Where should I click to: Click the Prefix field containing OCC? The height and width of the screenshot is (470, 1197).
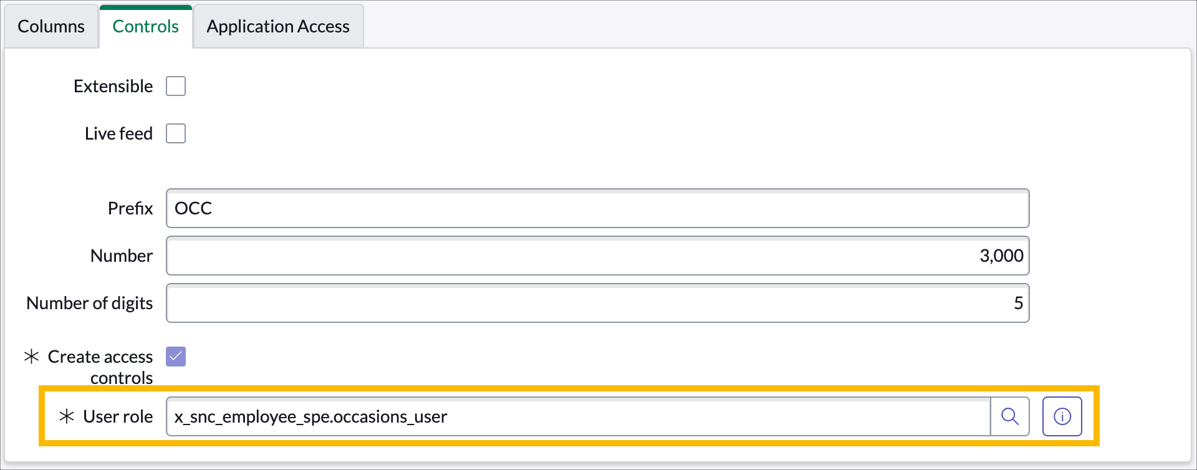pyautogui.click(x=597, y=208)
